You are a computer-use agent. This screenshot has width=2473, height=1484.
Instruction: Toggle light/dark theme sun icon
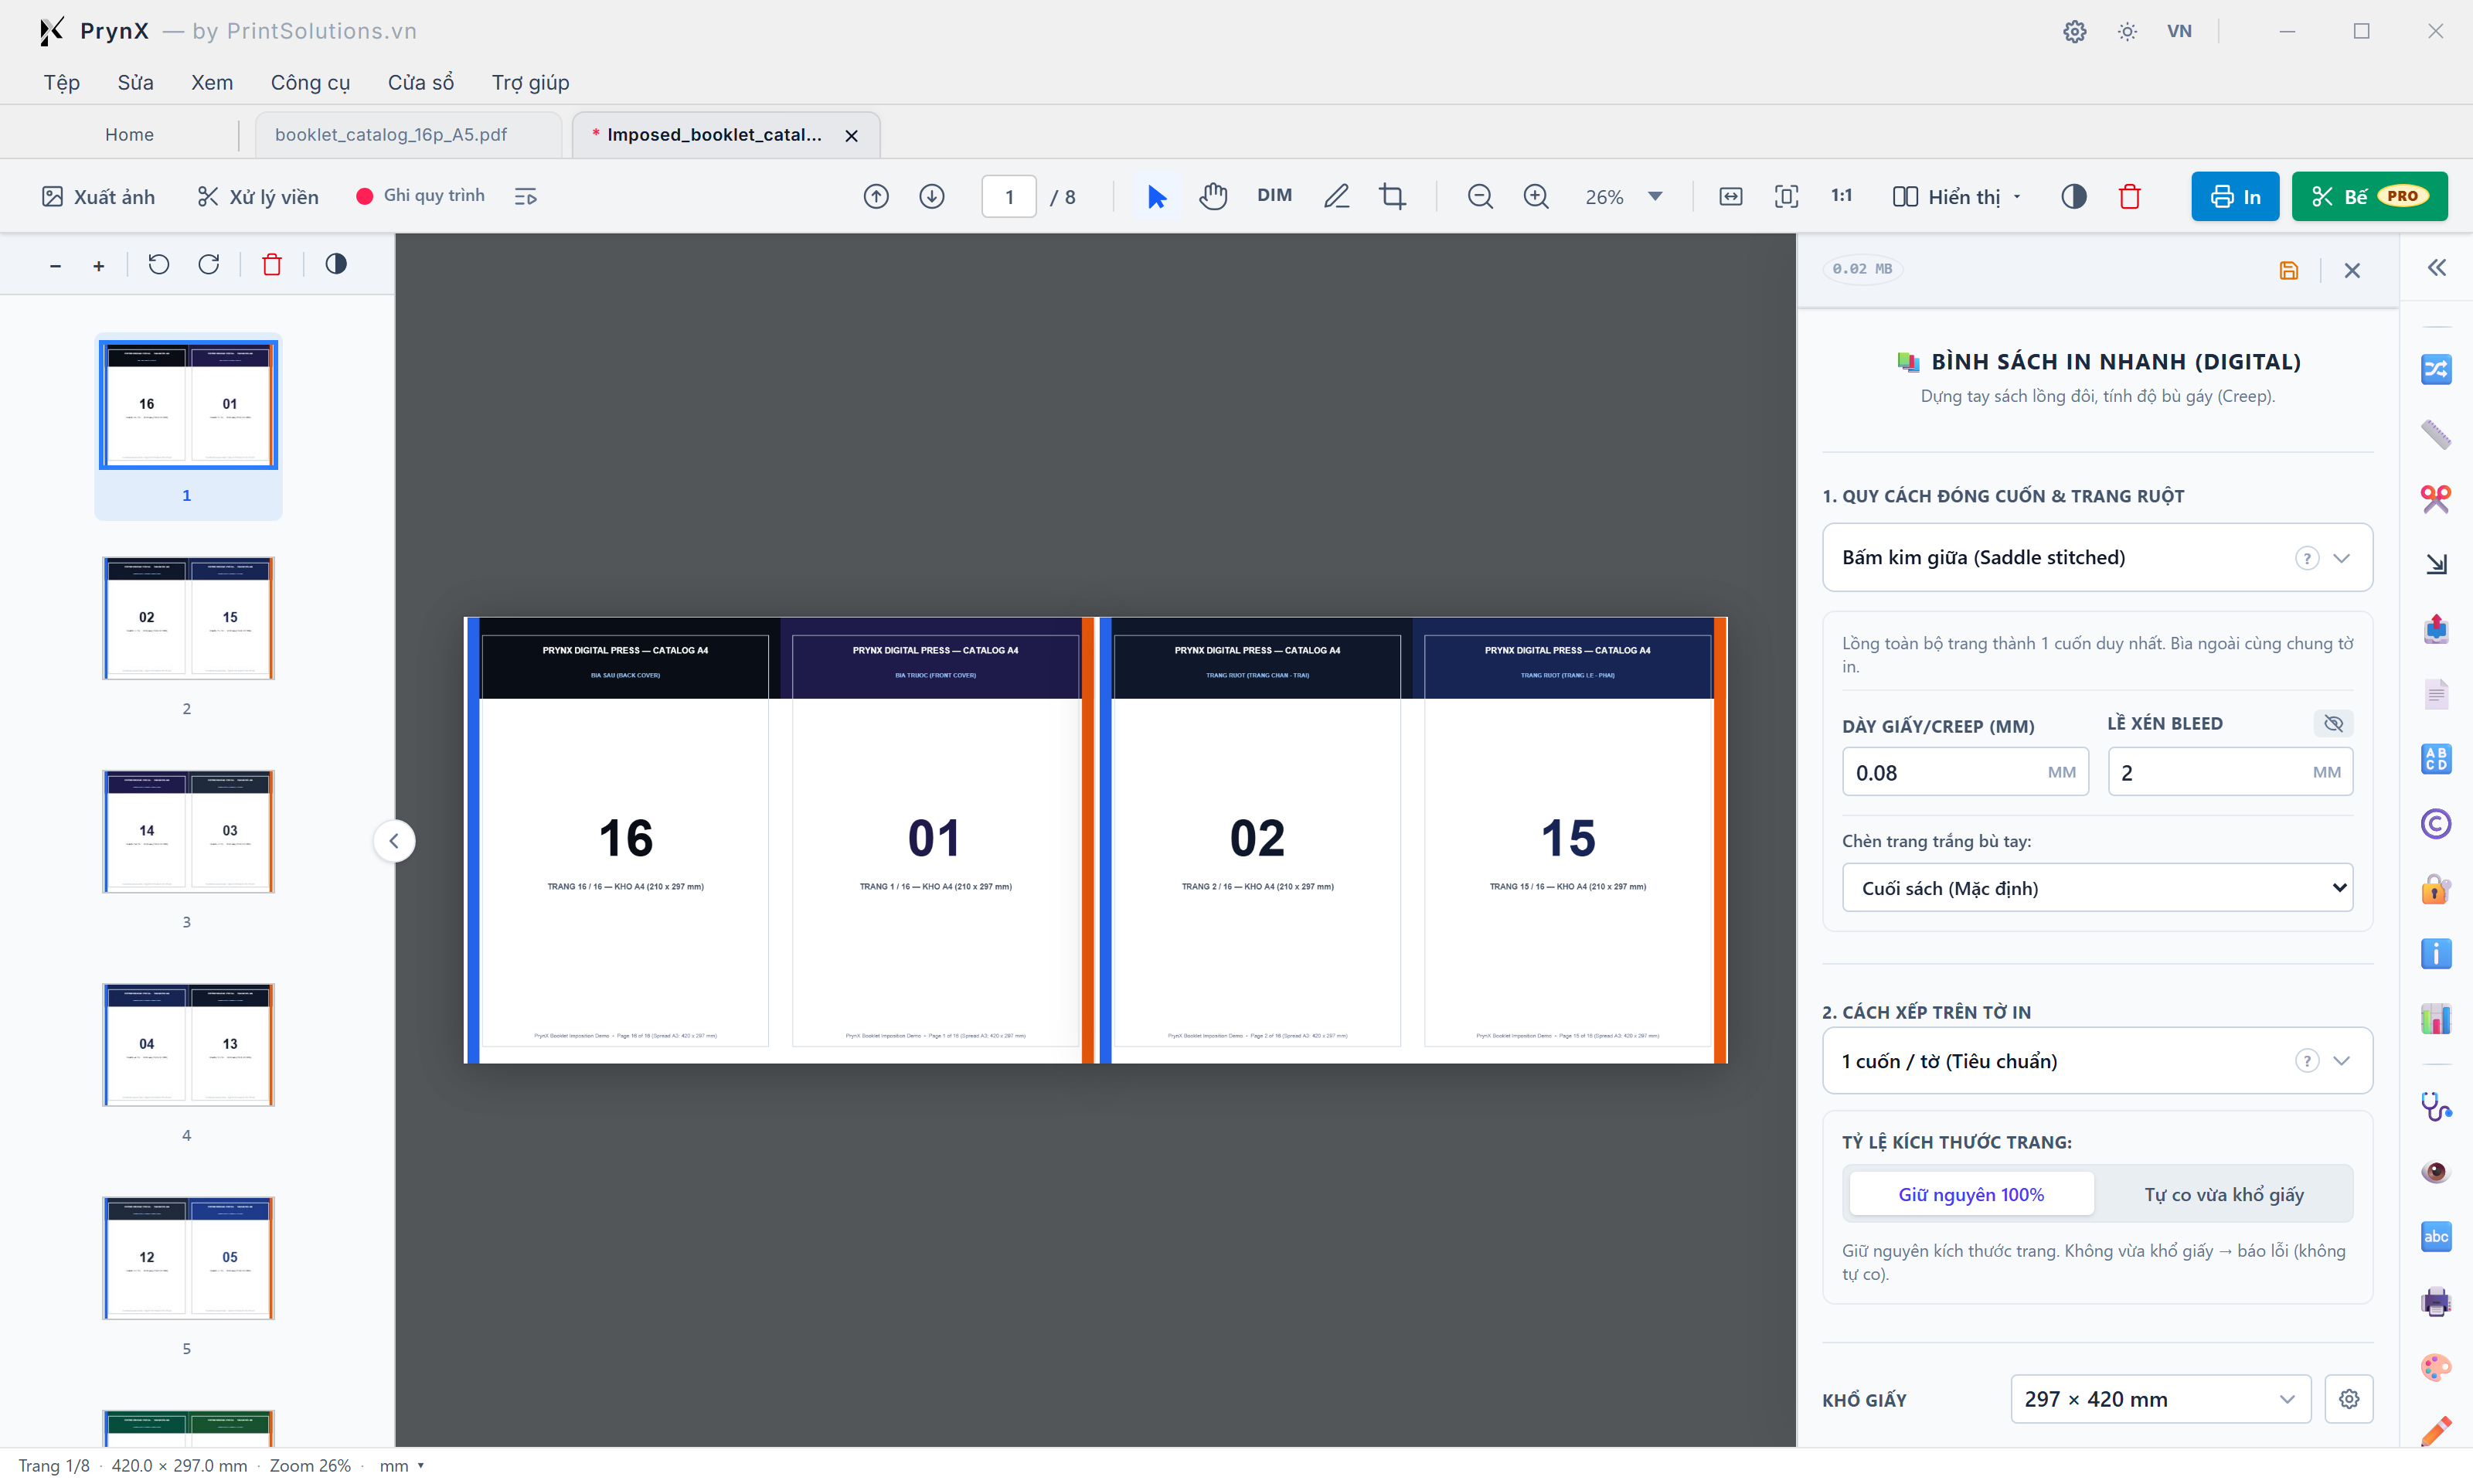coord(2126,31)
